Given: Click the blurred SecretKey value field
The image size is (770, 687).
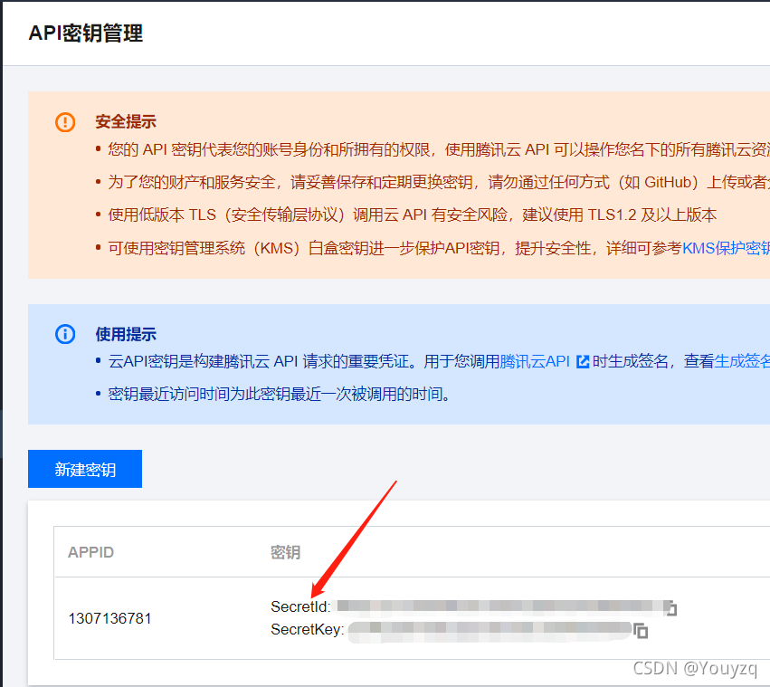Looking at the screenshot, I should (490, 631).
